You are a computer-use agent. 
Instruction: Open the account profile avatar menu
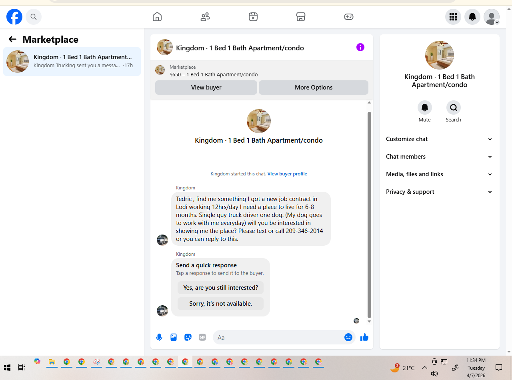click(492, 17)
